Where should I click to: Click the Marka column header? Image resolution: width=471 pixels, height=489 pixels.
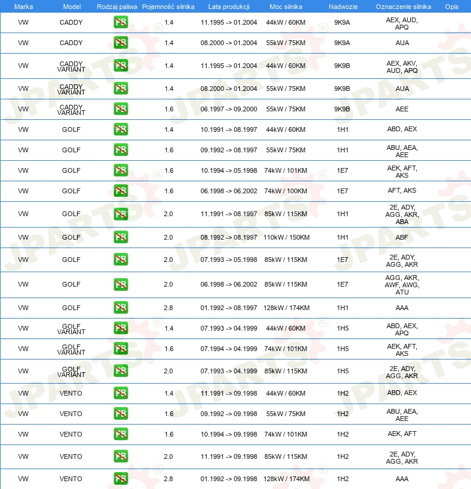[23, 7]
